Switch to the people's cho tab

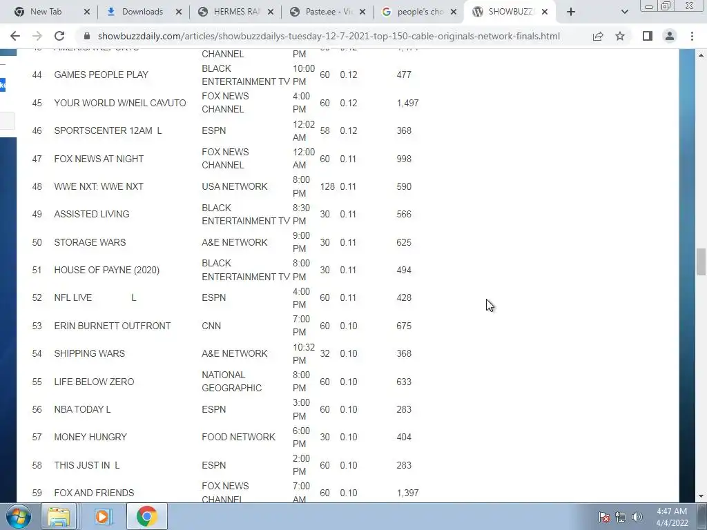coord(418,12)
